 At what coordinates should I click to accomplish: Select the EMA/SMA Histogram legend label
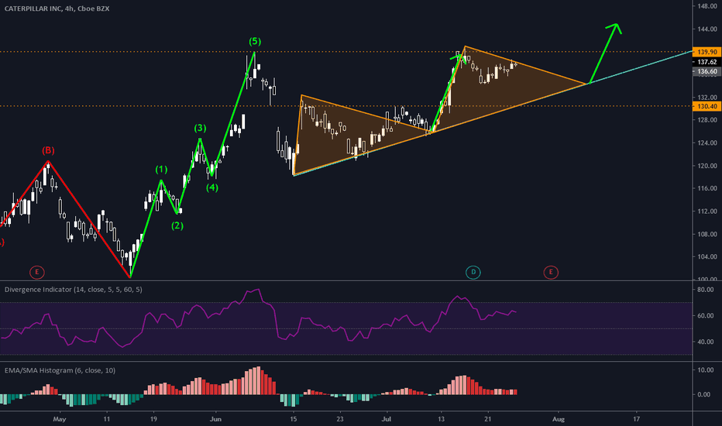click(60, 370)
